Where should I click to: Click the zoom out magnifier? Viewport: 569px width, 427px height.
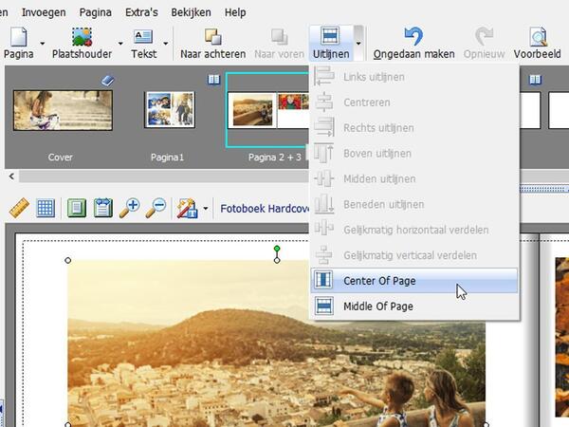coord(156,208)
